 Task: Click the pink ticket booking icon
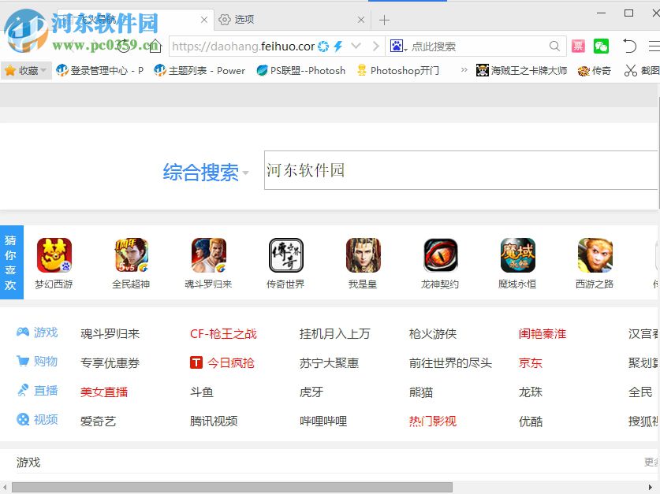(x=578, y=46)
